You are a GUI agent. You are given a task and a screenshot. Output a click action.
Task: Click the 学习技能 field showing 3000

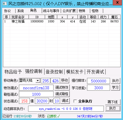[x=99, y=88]
